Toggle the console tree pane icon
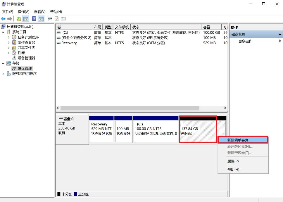283x202 pixels. [25, 18]
